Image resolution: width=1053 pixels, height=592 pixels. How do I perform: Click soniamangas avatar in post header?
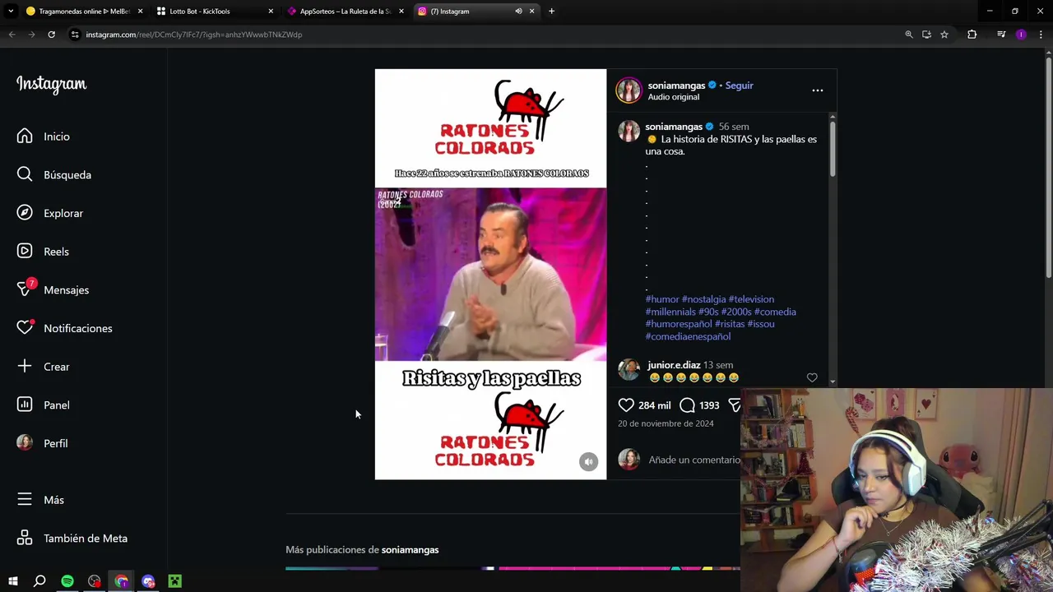click(629, 90)
